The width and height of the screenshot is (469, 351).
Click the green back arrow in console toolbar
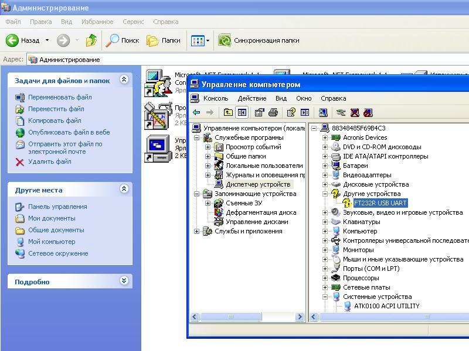click(x=197, y=112)
